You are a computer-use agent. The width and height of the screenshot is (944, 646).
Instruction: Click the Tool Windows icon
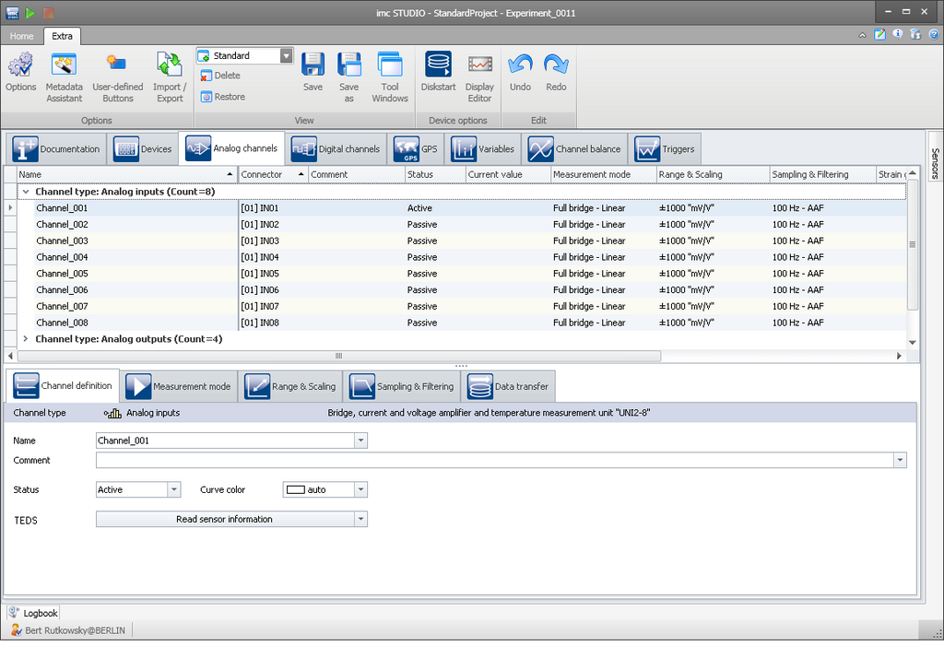tap(390, 66)
